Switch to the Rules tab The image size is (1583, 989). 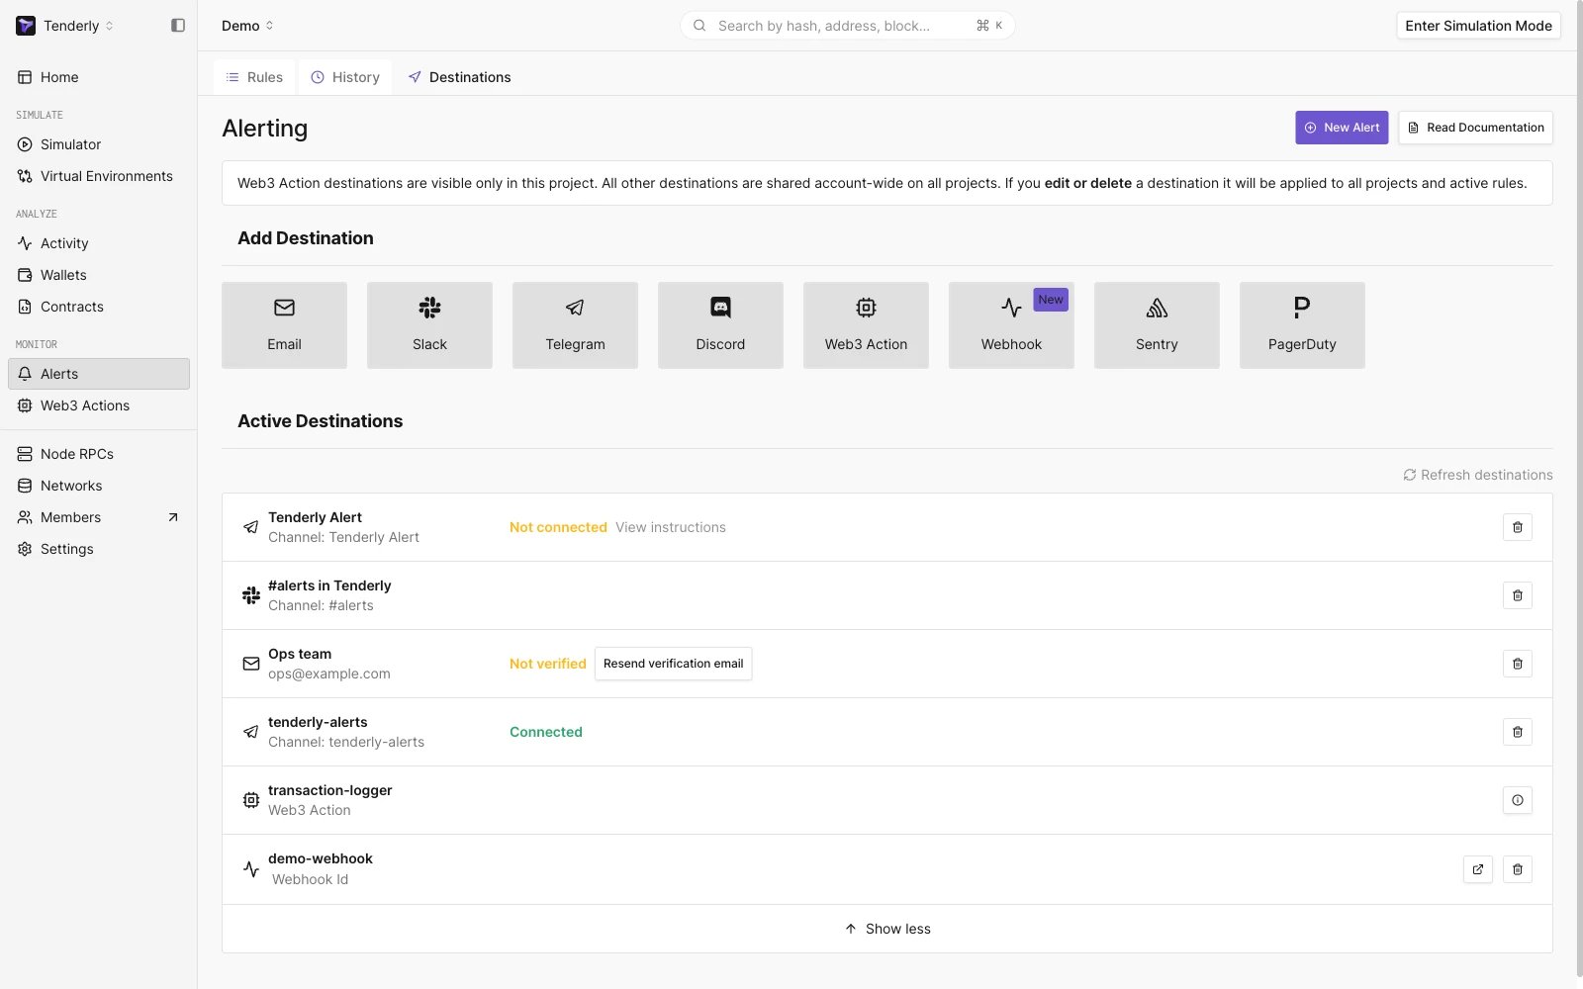254,77
